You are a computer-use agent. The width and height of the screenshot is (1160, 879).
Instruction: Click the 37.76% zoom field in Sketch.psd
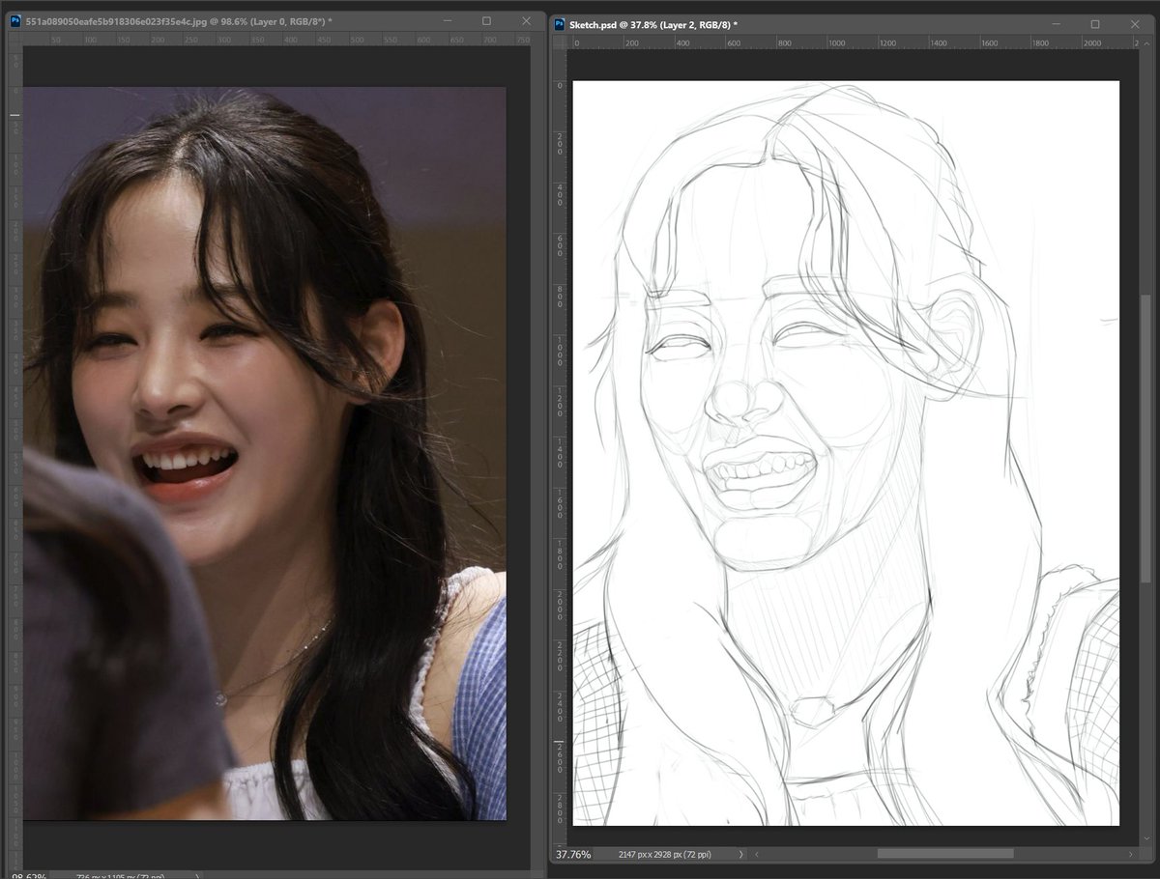(x=573, y=854)
